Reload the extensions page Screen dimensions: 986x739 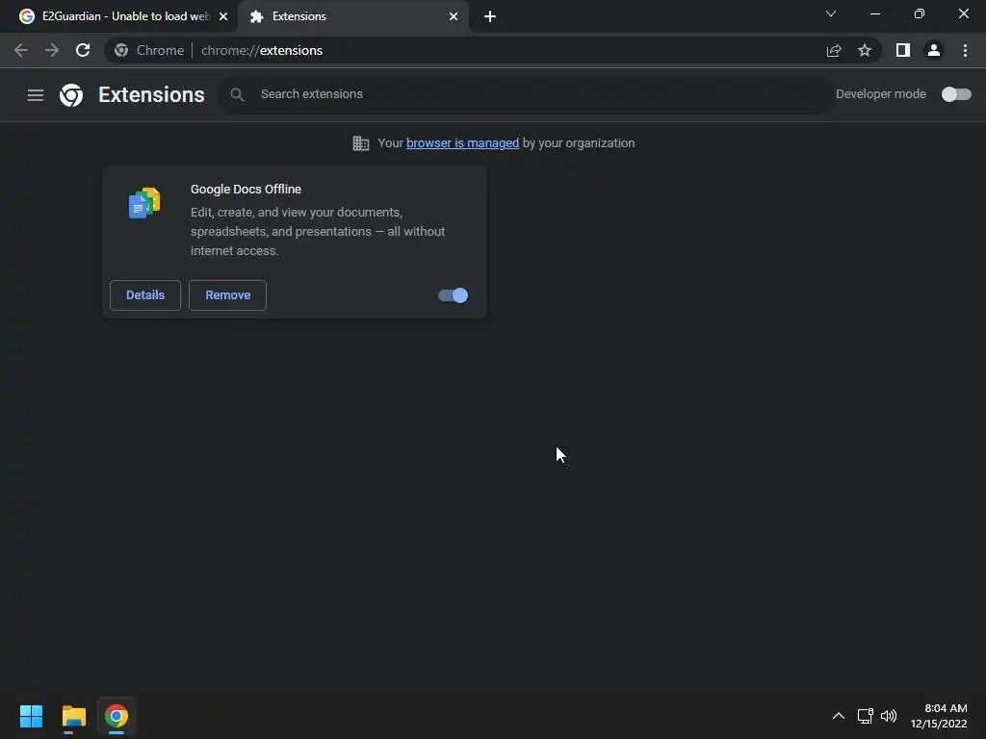[83, 50]
